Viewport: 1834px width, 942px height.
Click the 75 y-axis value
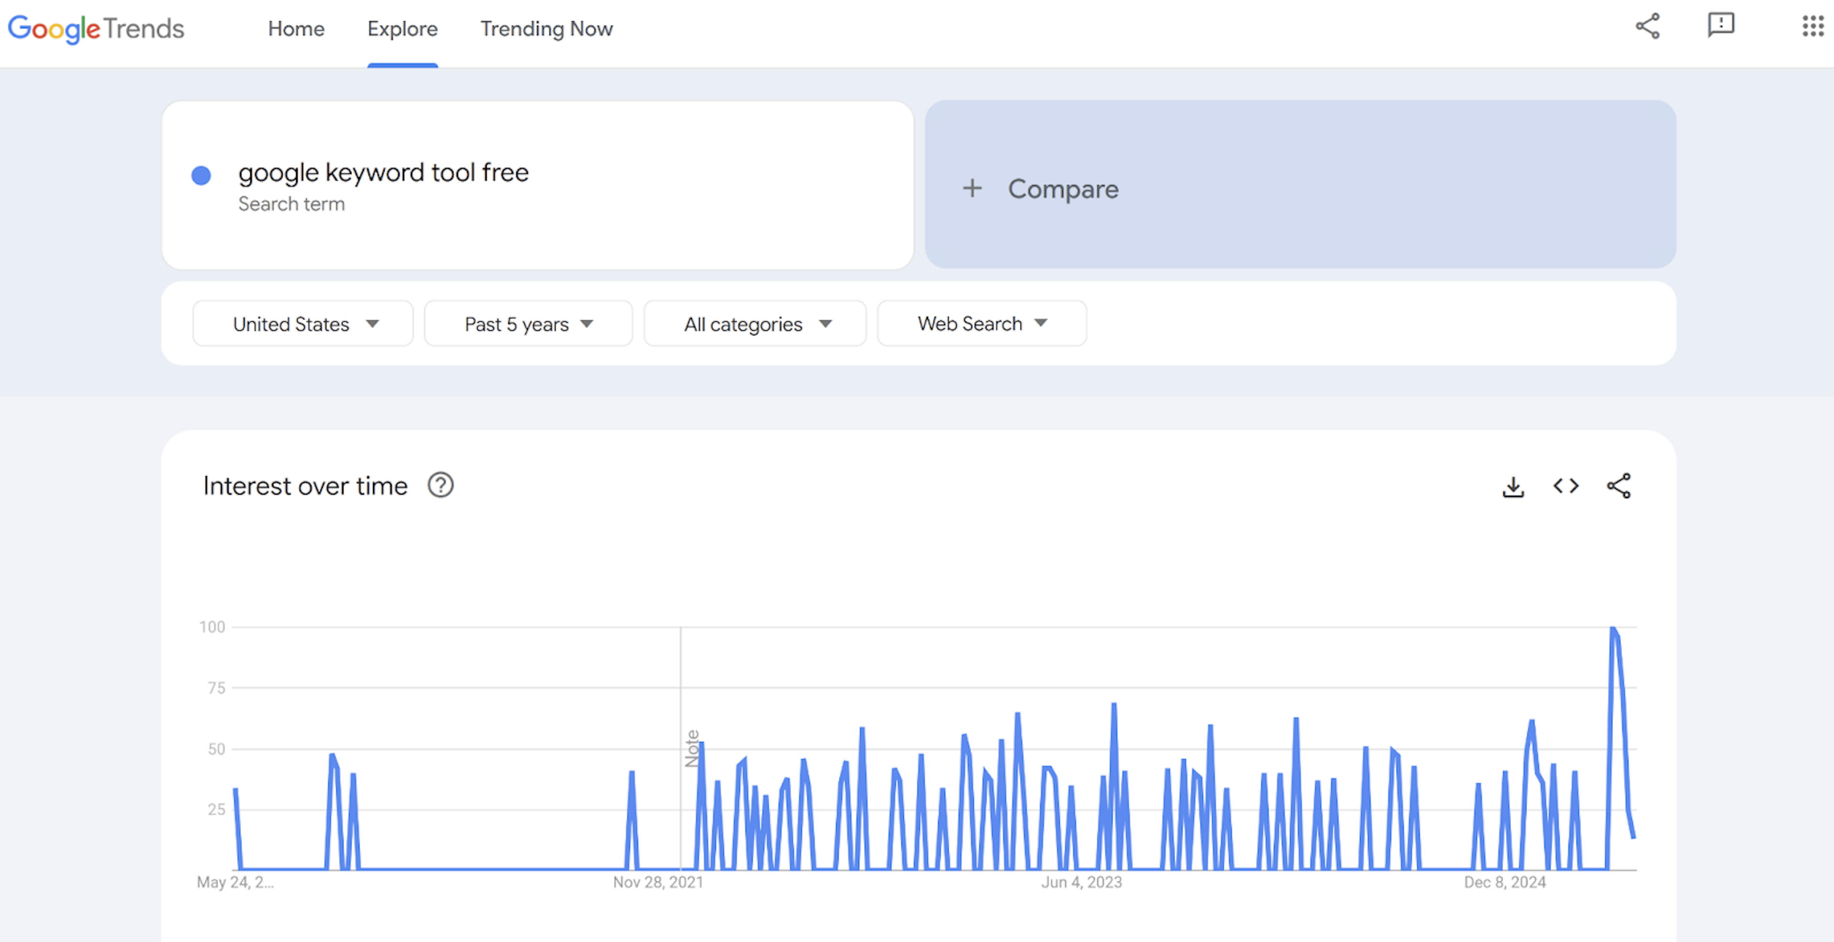pos(216,688)
